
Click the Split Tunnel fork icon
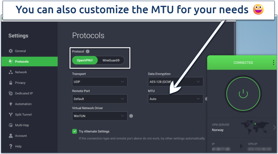click(11, 114)
